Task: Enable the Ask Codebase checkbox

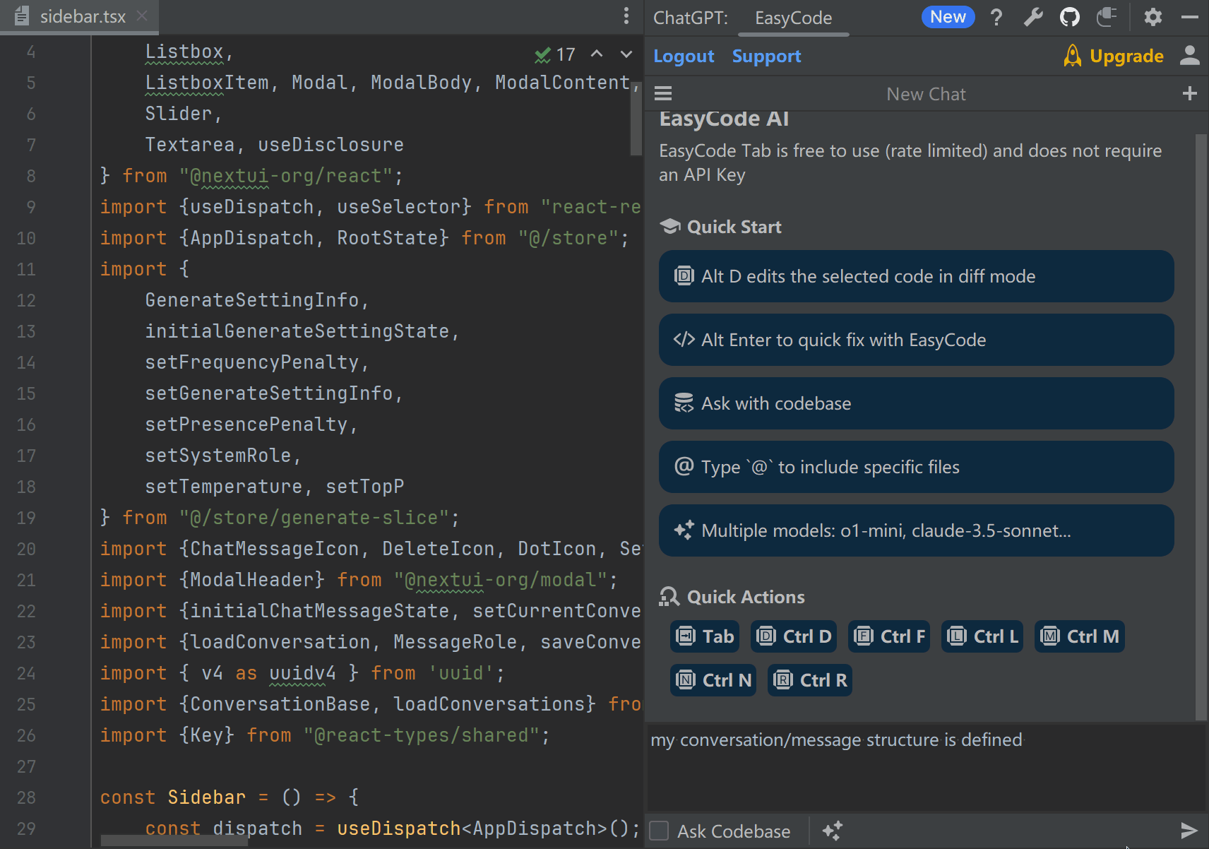Action: pos(660,831)
